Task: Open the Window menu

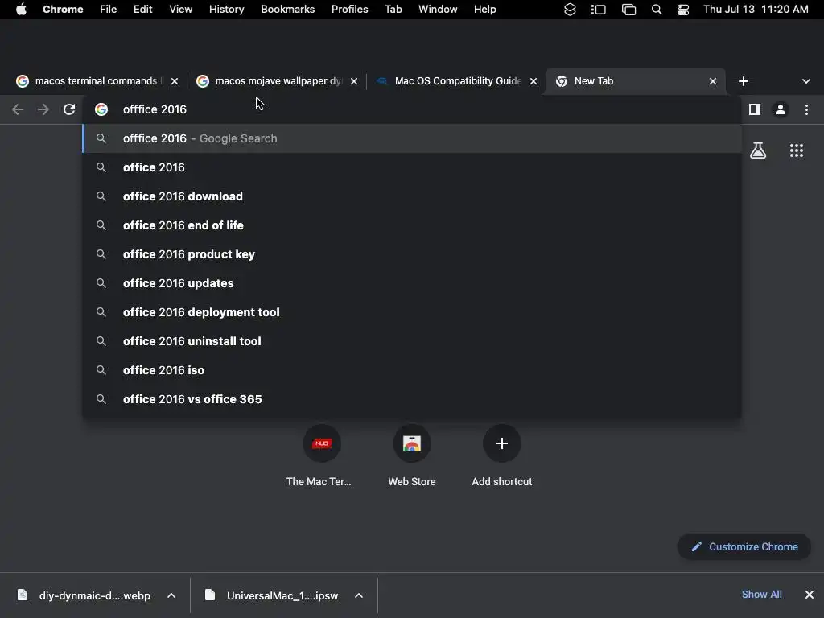Action: (438, 10)
